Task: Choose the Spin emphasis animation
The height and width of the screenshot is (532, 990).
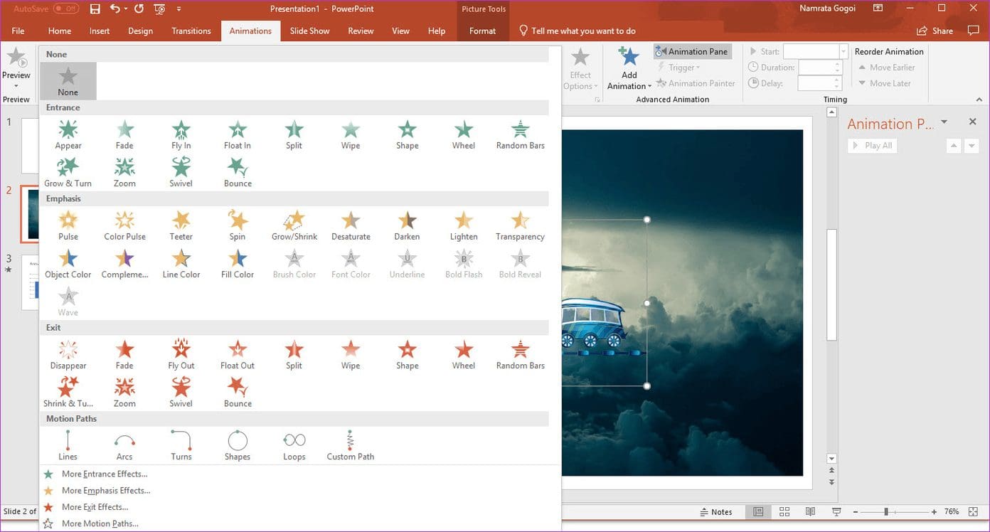Action: point(238,225)
